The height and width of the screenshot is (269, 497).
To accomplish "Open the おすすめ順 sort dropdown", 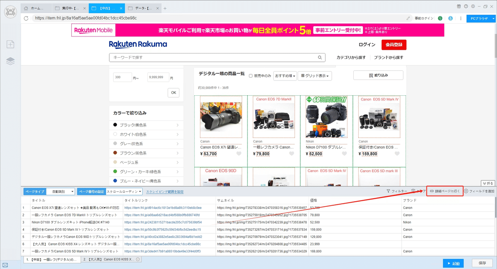I will (285, 76).
